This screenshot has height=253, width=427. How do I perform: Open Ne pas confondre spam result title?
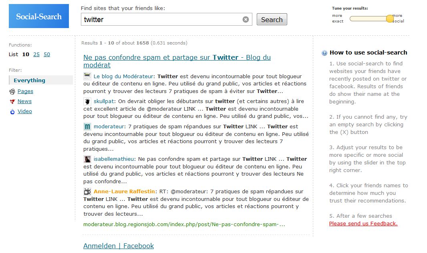coord(177,61)
